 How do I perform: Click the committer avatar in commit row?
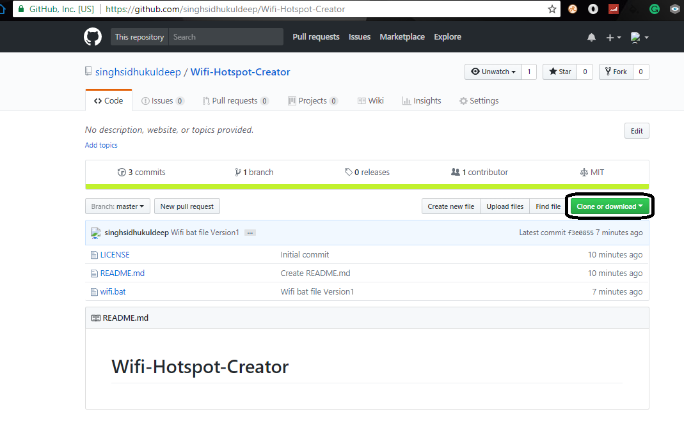pos(95,233)
